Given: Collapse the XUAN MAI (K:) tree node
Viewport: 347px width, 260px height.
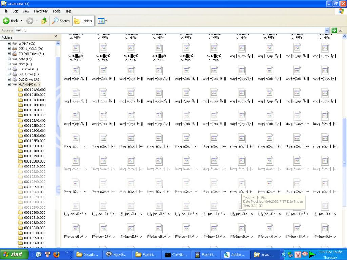Looking at the screenshot, I should [x=9, y=84].
